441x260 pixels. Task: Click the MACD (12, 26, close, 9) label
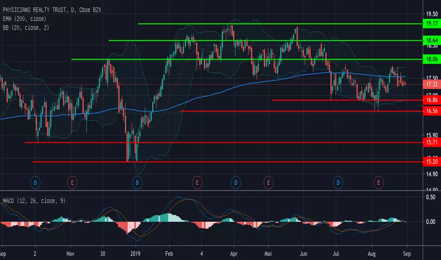[x=34, y=201]
